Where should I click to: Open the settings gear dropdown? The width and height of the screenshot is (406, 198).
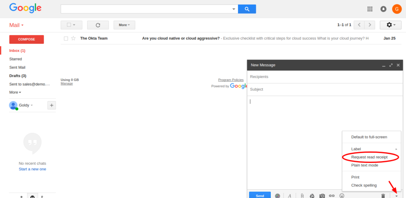(x=391, y=25)
